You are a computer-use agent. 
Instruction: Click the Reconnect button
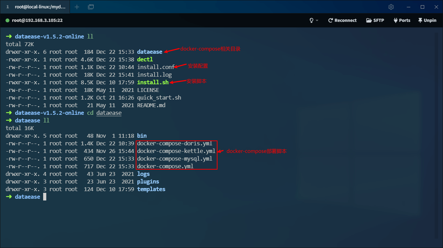[x=342, y=20]
